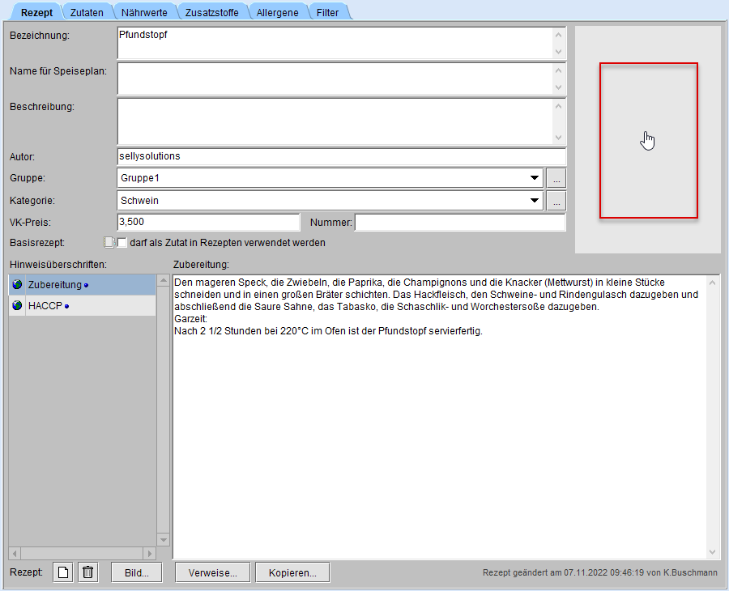Click globe icon beside HACCP heading
The image size is (729, 591).
18,305
